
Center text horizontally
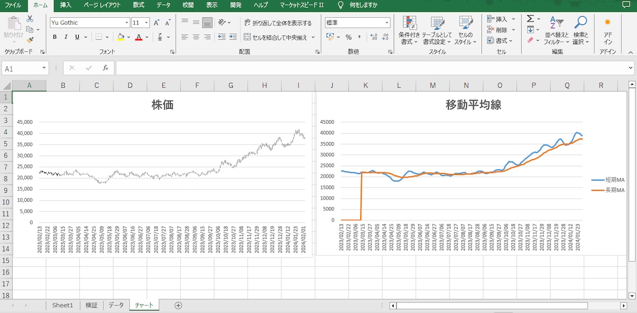click(196, 37)
